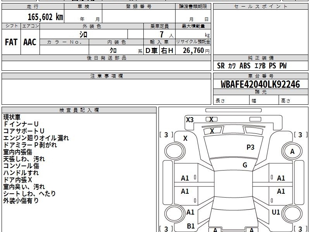Select the exterior color value シロ

(x=83, y=34)
